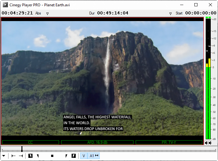Toggle the V video track
The height and width of the screenshot is (161, 218).
[x=84, y=156]
